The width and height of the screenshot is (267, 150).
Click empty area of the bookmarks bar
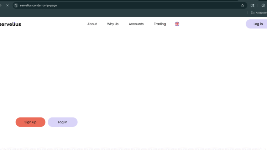pyautogui.click(x=125, y=13)
